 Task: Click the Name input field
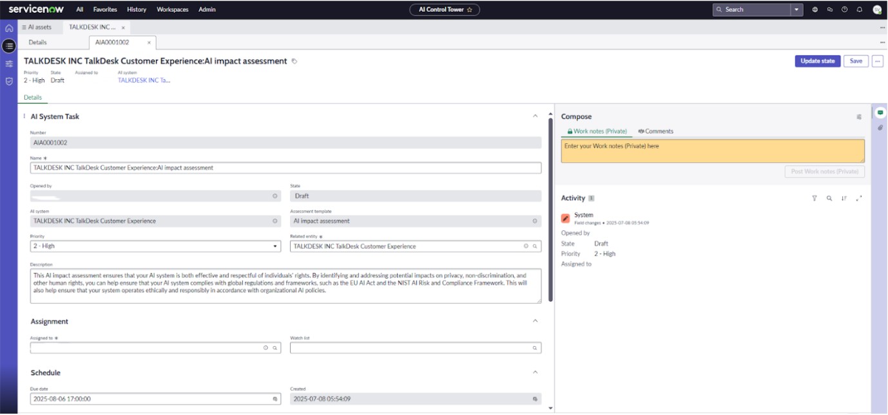click(x=285, y=168)
